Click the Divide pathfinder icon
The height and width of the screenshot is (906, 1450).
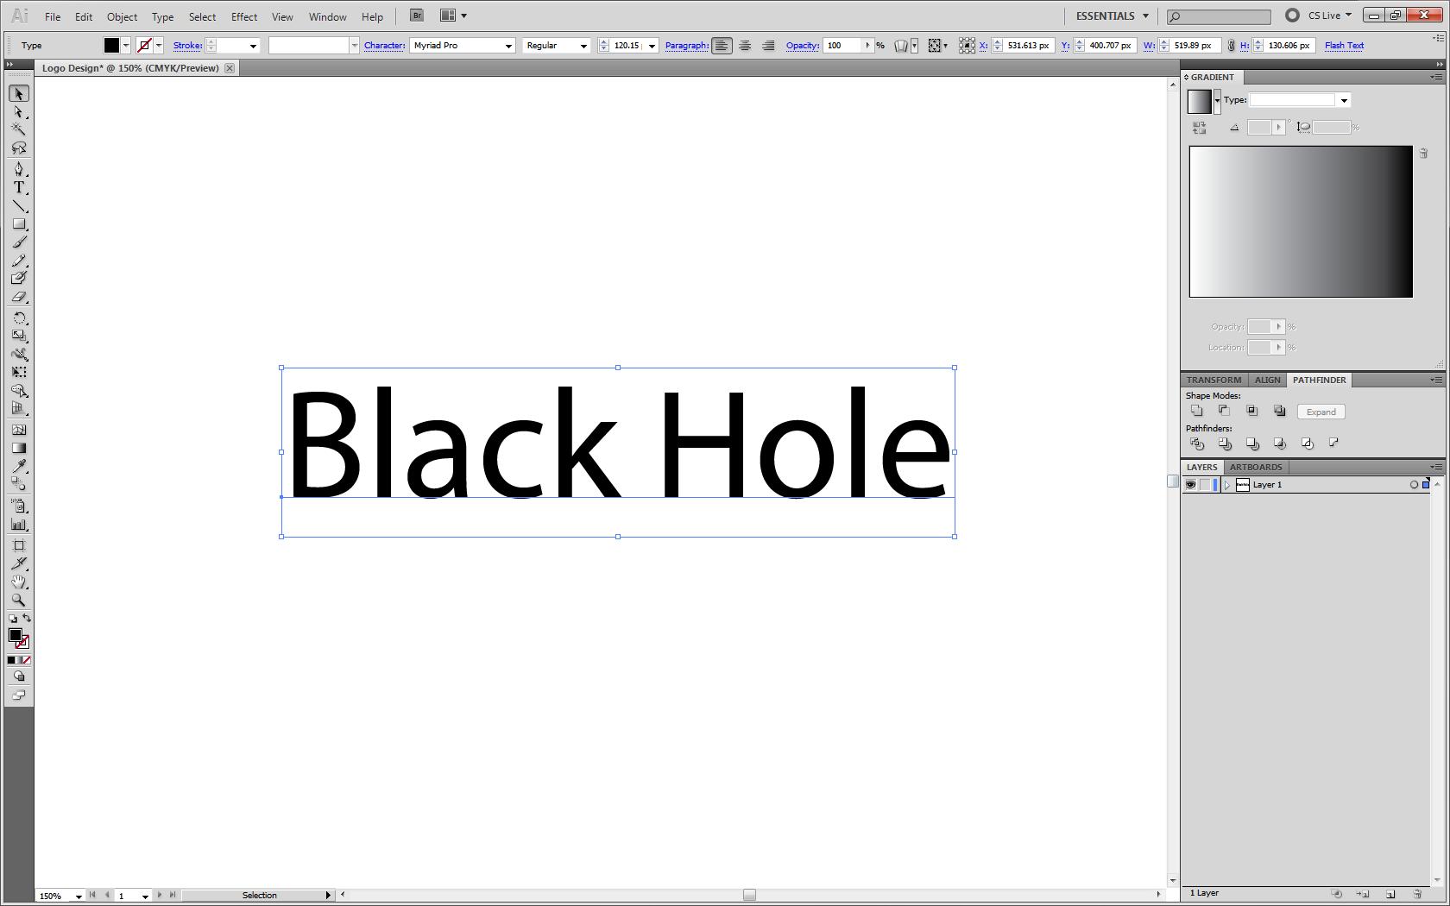click(1196, 444)
